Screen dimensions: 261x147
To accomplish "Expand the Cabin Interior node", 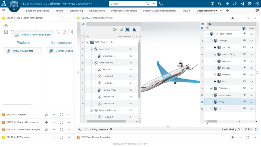I will click(211, 88).
